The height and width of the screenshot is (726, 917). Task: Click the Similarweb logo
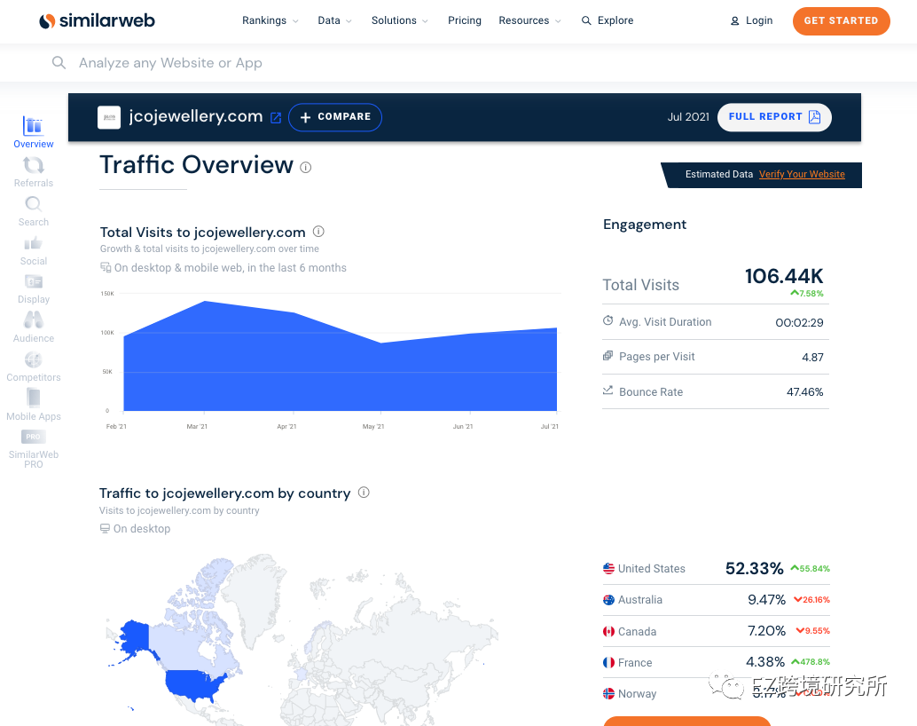coord(97,21)
